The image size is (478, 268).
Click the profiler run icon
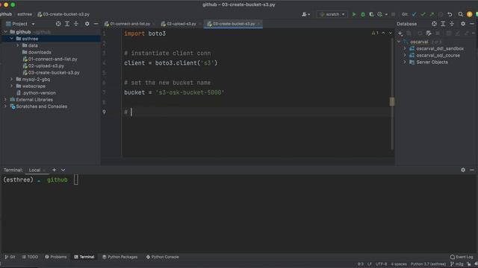(x=380, y=14)
